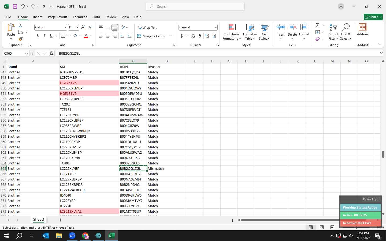Open Cell Styles gallery
Image resolution: width=386 pixels, height=241 pixels.
click(264, 32)
